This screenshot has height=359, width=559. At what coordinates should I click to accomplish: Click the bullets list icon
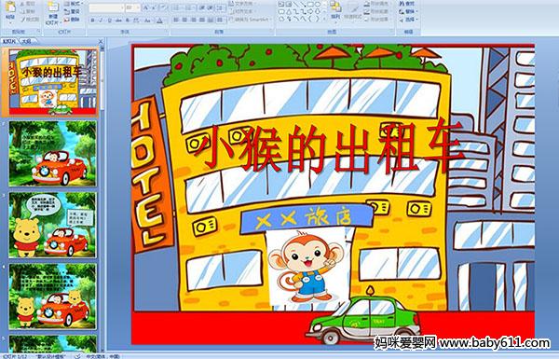(x=176, y=7)
